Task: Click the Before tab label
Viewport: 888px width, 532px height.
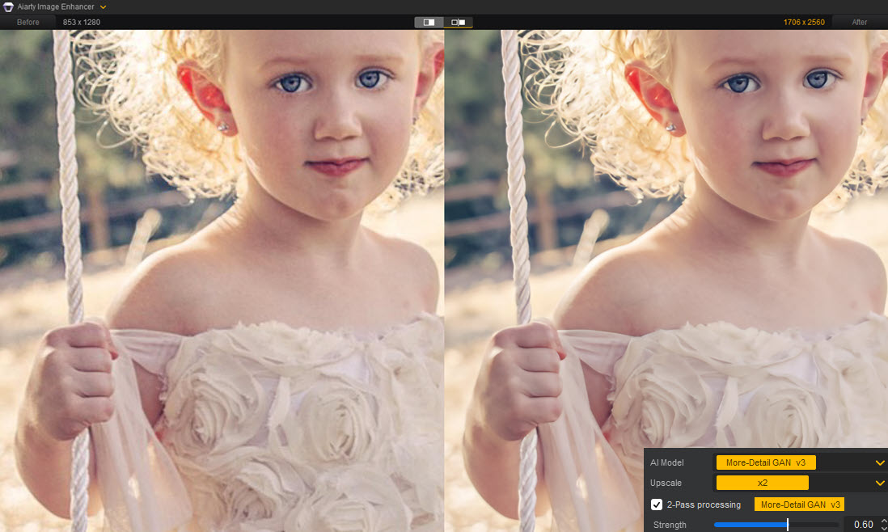Action: click(x=28, y=22)
